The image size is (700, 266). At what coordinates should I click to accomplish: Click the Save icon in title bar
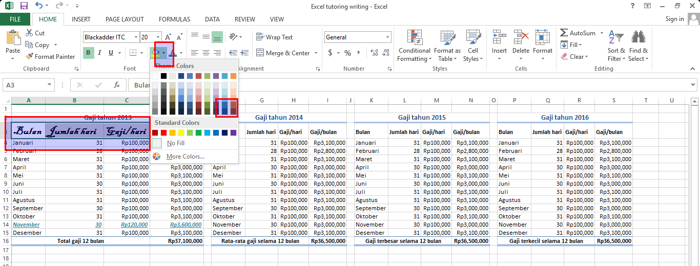(x=24, y=6)
